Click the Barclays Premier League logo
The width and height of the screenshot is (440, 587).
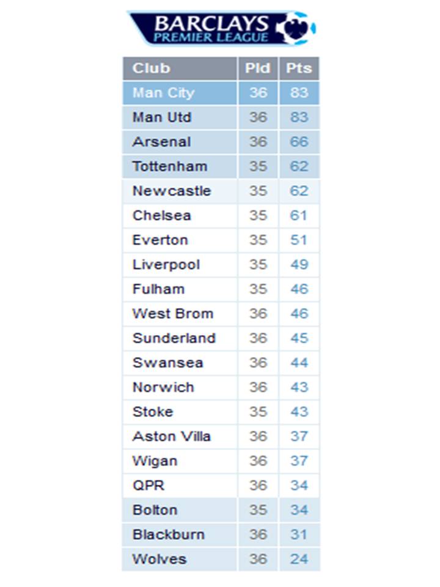click(221, 28)
